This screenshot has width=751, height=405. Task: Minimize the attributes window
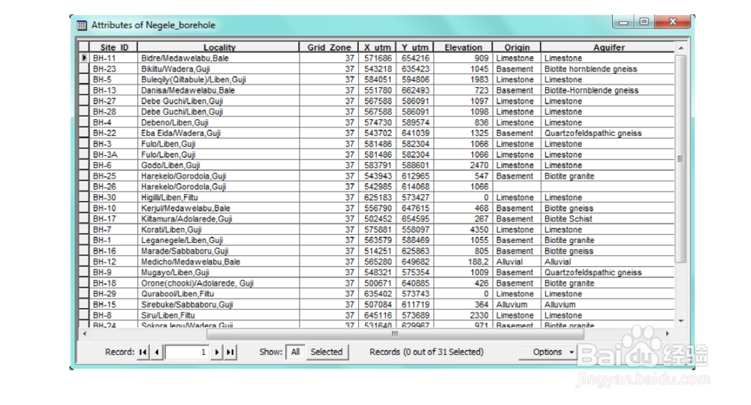click(623, 22)
